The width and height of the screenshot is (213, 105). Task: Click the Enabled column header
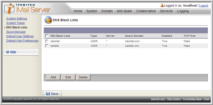tap(167, 36)
